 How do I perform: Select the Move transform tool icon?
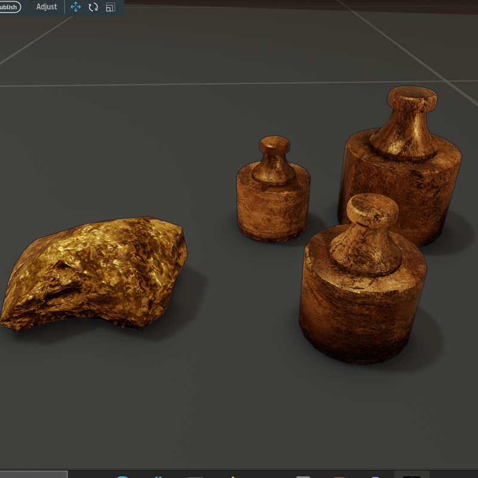(x=76, y=7)
